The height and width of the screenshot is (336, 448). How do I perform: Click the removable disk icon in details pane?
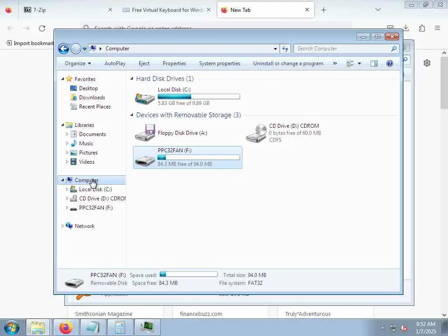click(74, 282)
